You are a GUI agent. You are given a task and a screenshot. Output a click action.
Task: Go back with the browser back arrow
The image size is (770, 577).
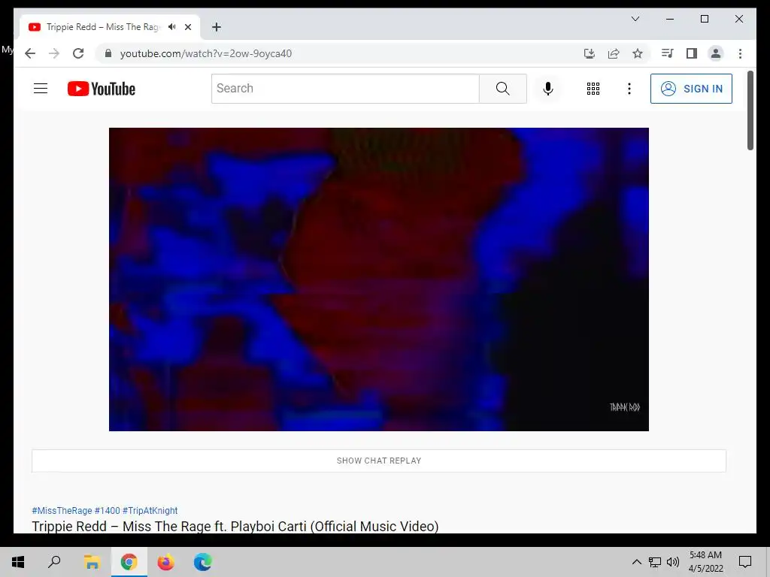pyautogui.click(x=30, y=53)
